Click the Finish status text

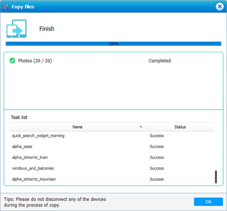[x=47, y=29]
